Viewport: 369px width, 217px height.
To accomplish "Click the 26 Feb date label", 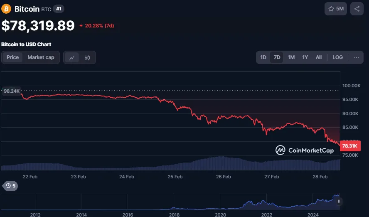I will click(223, 177).
